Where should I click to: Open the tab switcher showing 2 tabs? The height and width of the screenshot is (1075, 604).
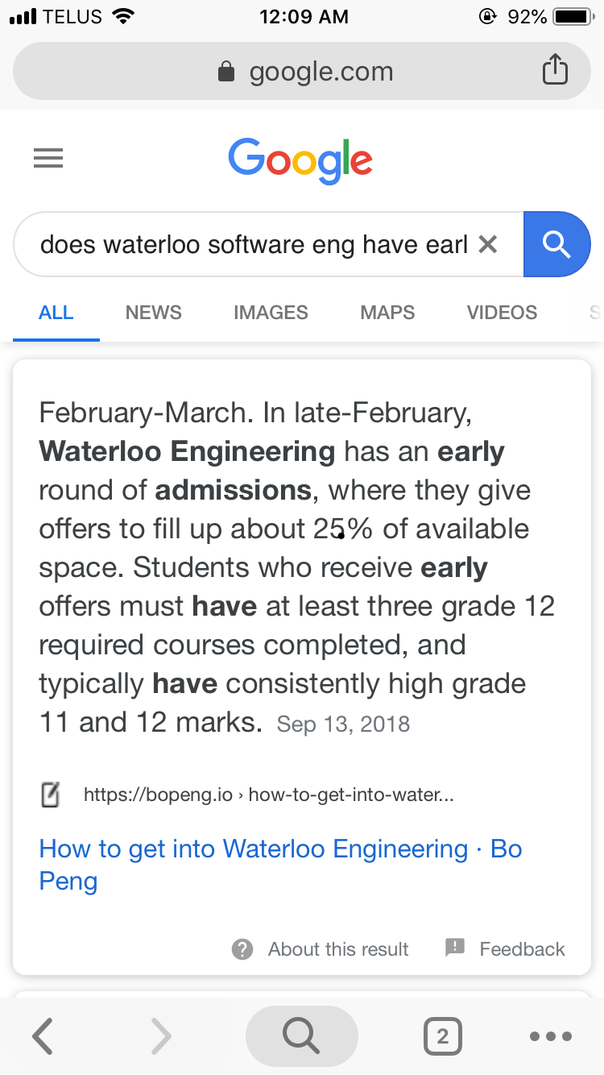[442, 1036]
